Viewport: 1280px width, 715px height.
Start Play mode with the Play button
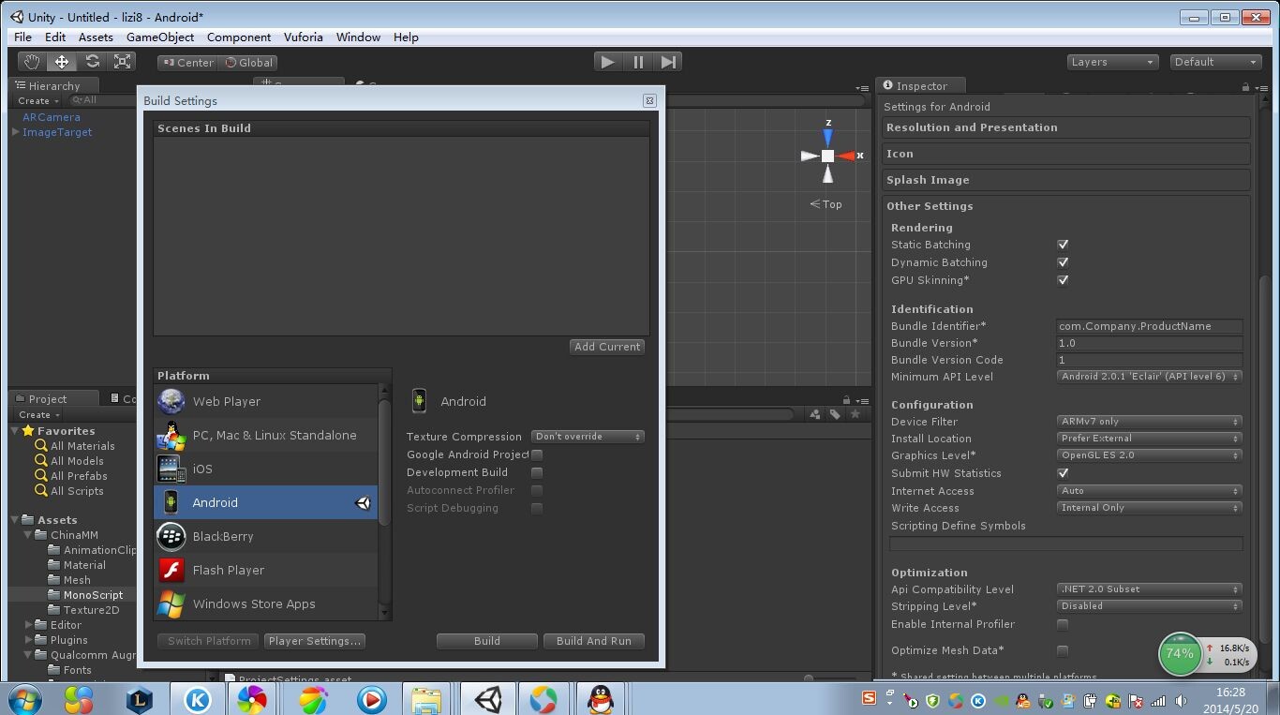coord(607,62)
